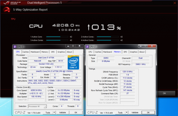Expand the Tools dropdown arrow in left CPU-Z
Screen dimensions: 178x116
(54, 112)
